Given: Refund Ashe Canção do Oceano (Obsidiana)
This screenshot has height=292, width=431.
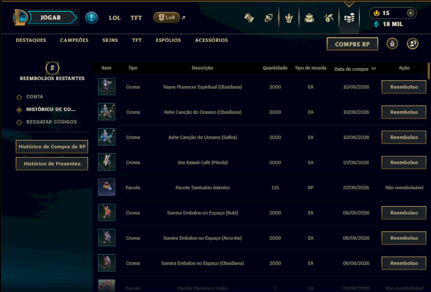Looking at the screenshot, I should point(404,112).
